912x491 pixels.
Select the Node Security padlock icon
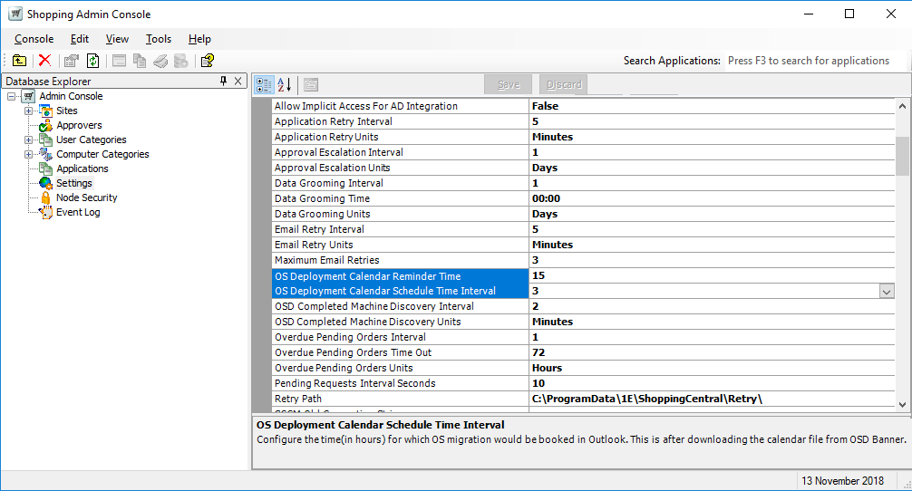click(x=45, y=197)
